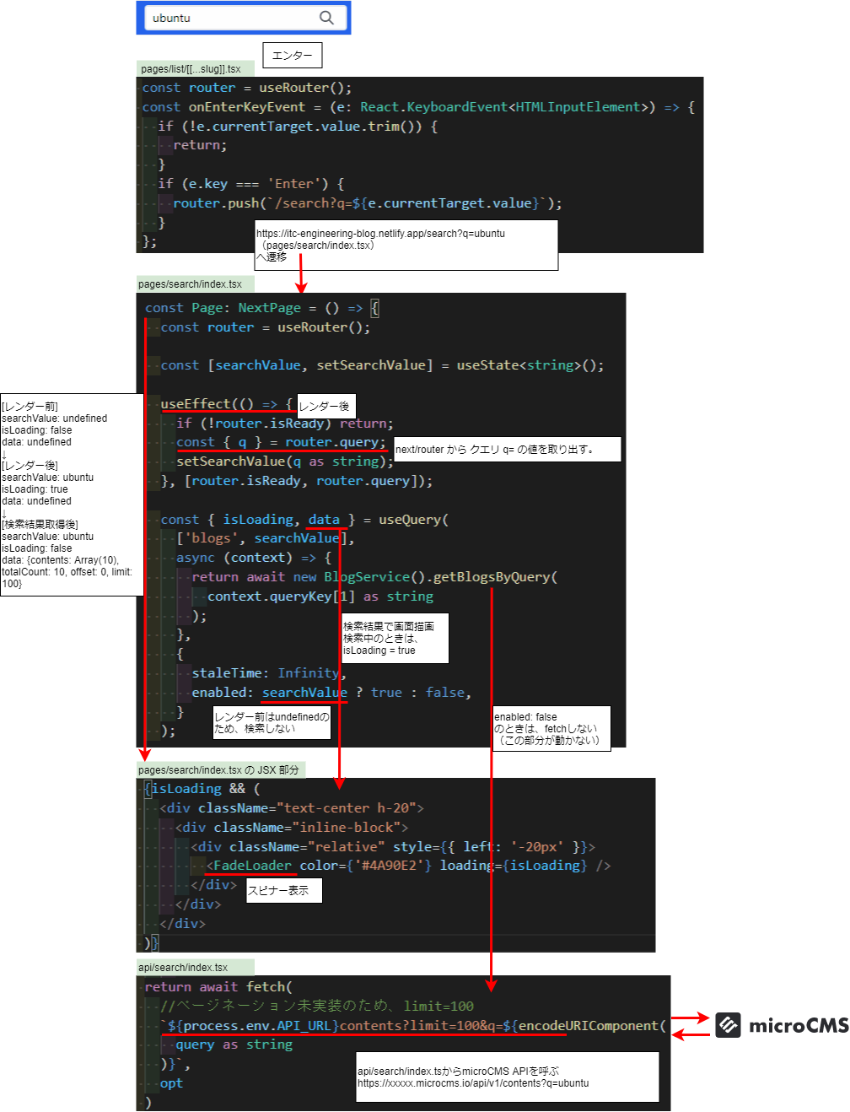Click the 'const router = useRouter();' line in slug file
Viewport: 850px width, 1112px height.
coord(247,88)
